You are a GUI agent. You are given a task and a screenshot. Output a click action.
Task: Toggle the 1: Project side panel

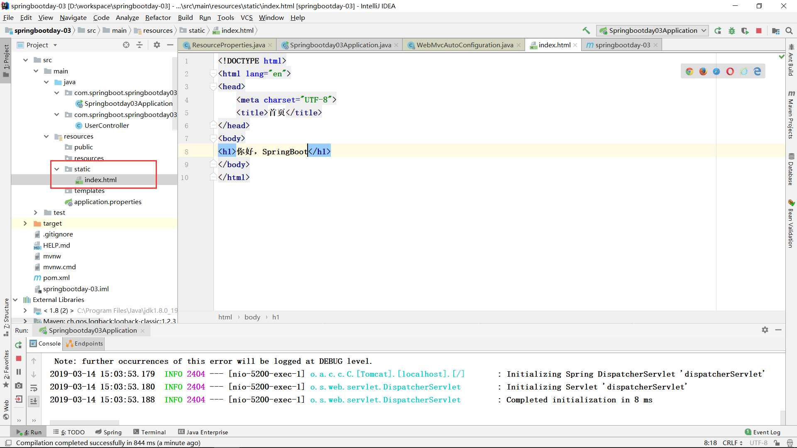[x=6, y=60]
